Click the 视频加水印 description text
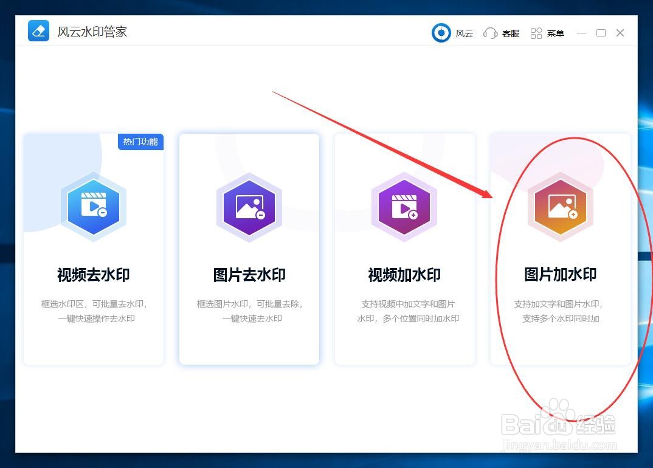The height and width of the screenshot is (468, 653). [404, 311]
